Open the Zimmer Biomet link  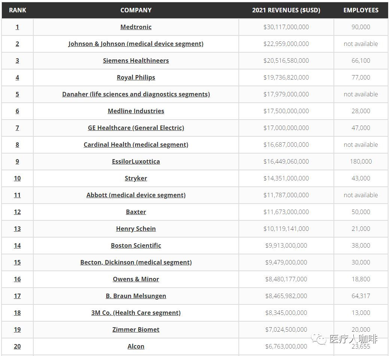coord(136,329)
